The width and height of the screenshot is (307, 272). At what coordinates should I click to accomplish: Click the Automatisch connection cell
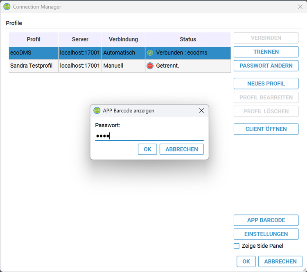[x=123, y=53]
